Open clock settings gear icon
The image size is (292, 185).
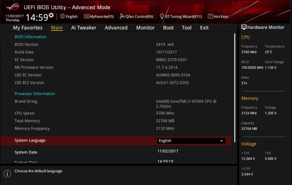tap(51, 15)
